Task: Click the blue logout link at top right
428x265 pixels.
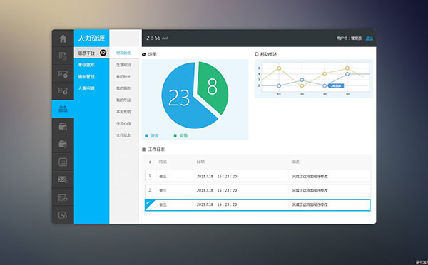Action: (x=369, y=38)
